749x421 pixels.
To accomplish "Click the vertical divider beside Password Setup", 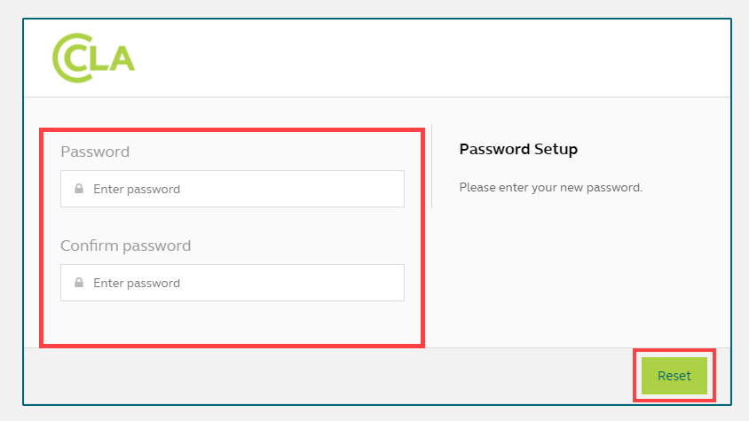I will coord(431,167).
